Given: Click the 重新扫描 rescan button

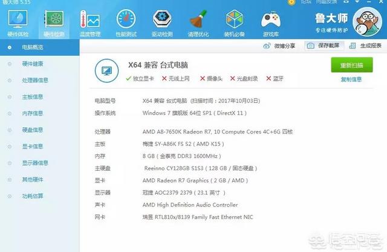Looking at the screenshot, I should pos(352,65).
